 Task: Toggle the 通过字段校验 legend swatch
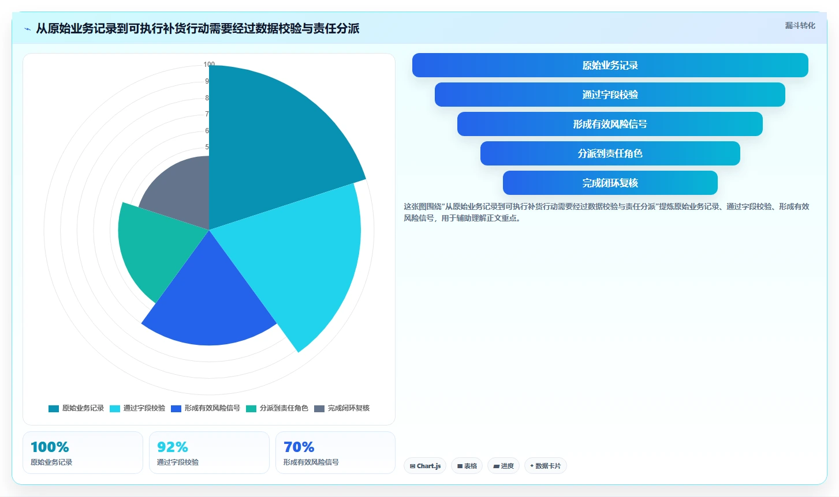115,409
